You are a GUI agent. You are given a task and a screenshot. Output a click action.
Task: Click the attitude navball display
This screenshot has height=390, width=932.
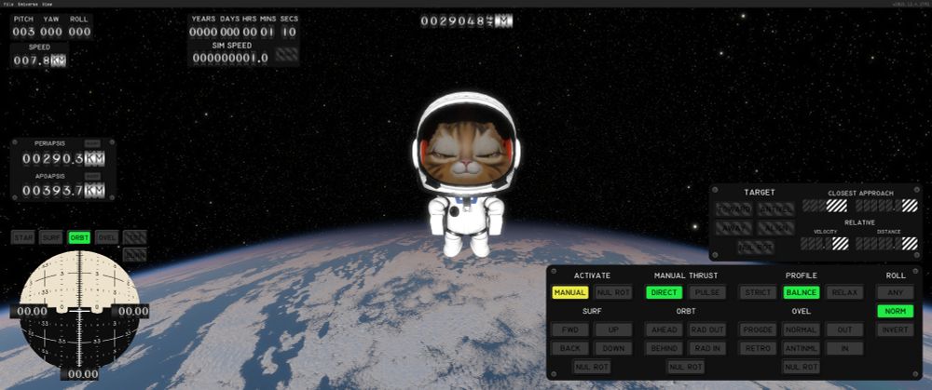[79, 308]
